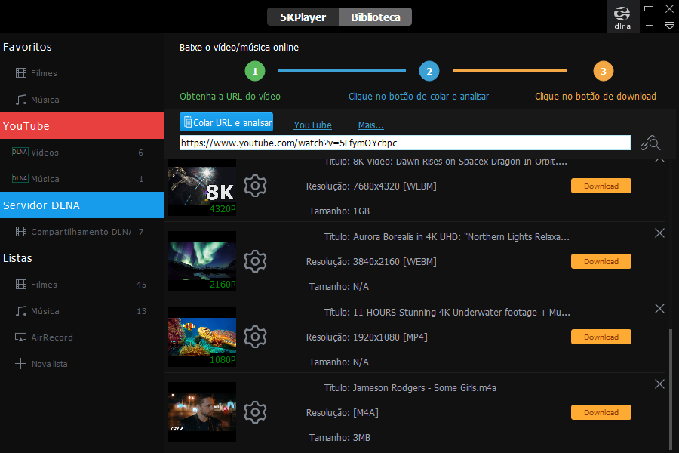Viewport: 679px width, 453px height.
Task: Switch to the Biblioteca tab
Action: [x=375, y=17]
